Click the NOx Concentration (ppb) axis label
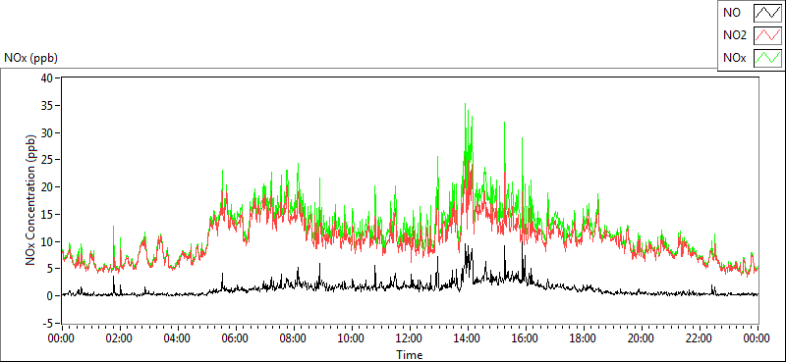 (31, 200)
